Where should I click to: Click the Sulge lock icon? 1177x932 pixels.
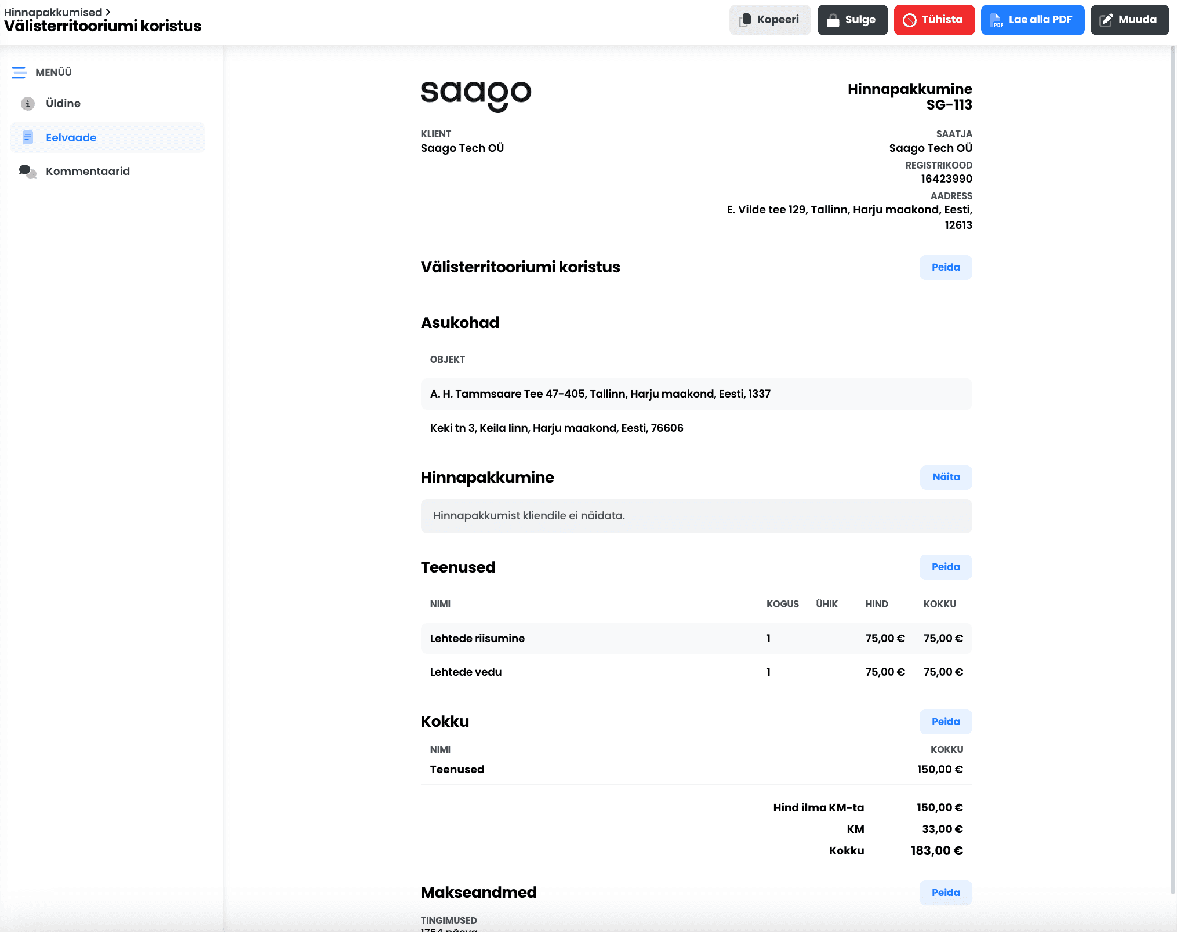[833, 20]
